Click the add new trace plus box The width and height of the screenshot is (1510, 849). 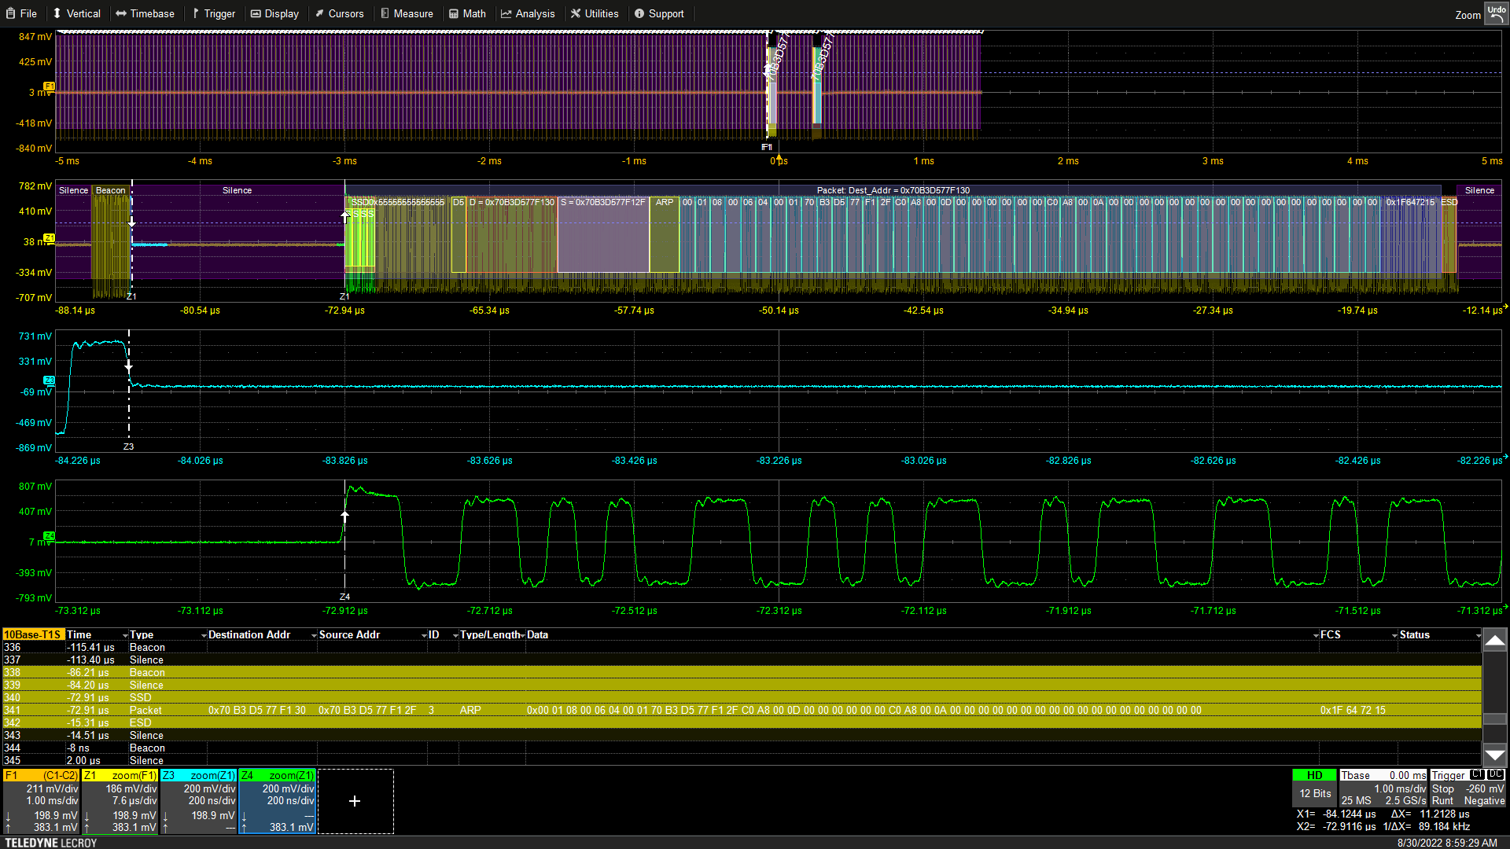click(355, 801)
